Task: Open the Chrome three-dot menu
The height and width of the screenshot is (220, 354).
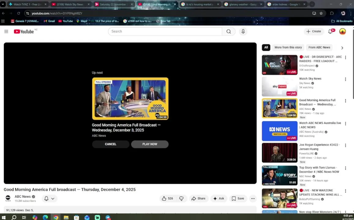Action: tap(351, 13)
